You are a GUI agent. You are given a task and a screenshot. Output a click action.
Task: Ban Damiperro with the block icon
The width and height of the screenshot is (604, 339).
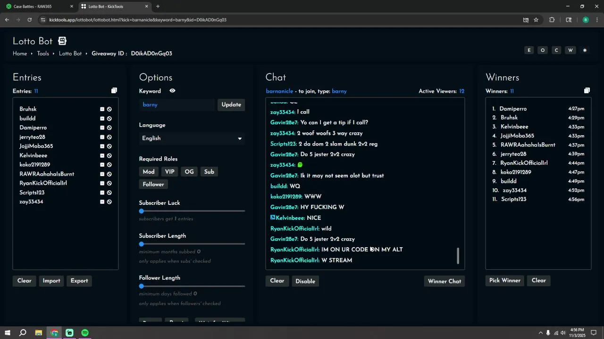109,128
